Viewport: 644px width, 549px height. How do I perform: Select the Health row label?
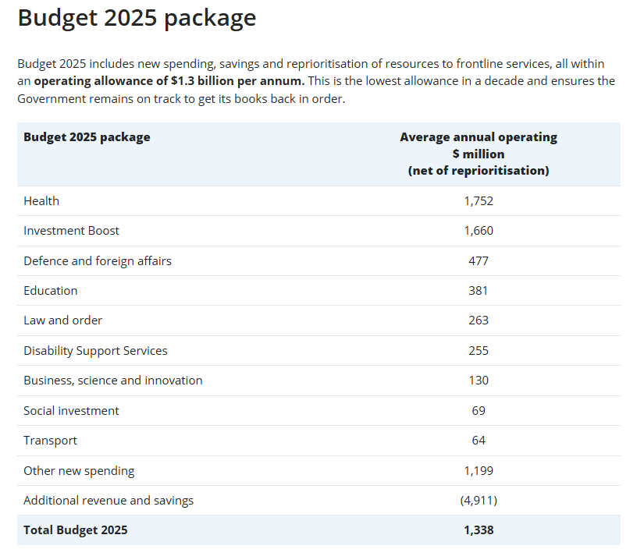tap(41, 201)
